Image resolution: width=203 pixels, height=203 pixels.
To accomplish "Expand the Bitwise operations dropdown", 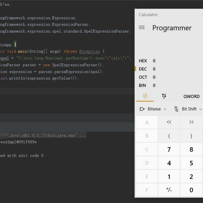I will [153, 109].
